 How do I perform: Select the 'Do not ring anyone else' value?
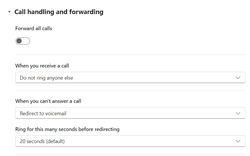pyautogui.click(x=46, y=78)
